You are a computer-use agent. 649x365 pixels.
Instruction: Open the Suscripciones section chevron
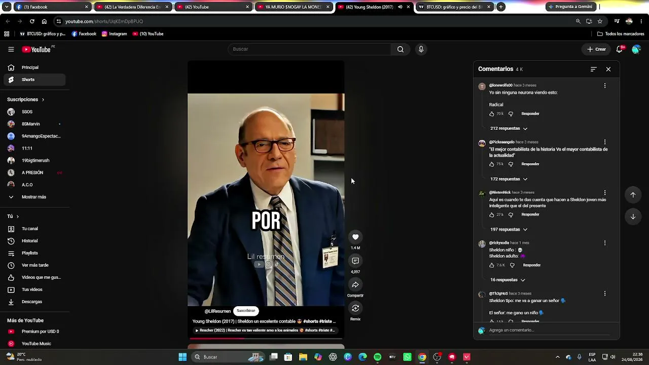pos(43,99)
